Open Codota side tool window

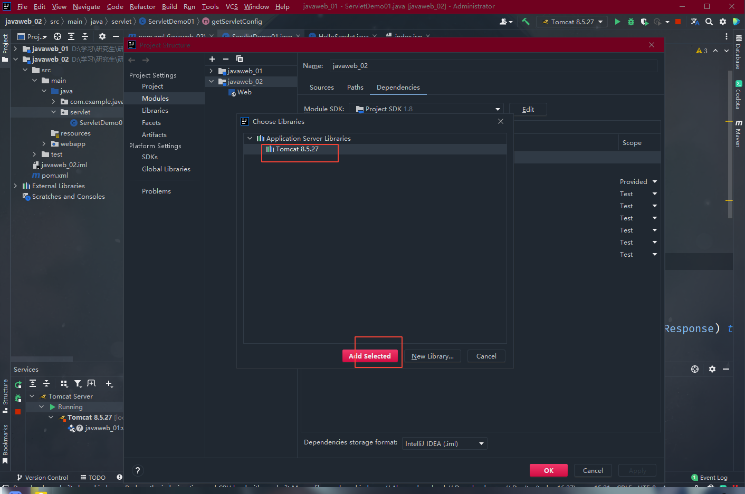pos(738,94)
